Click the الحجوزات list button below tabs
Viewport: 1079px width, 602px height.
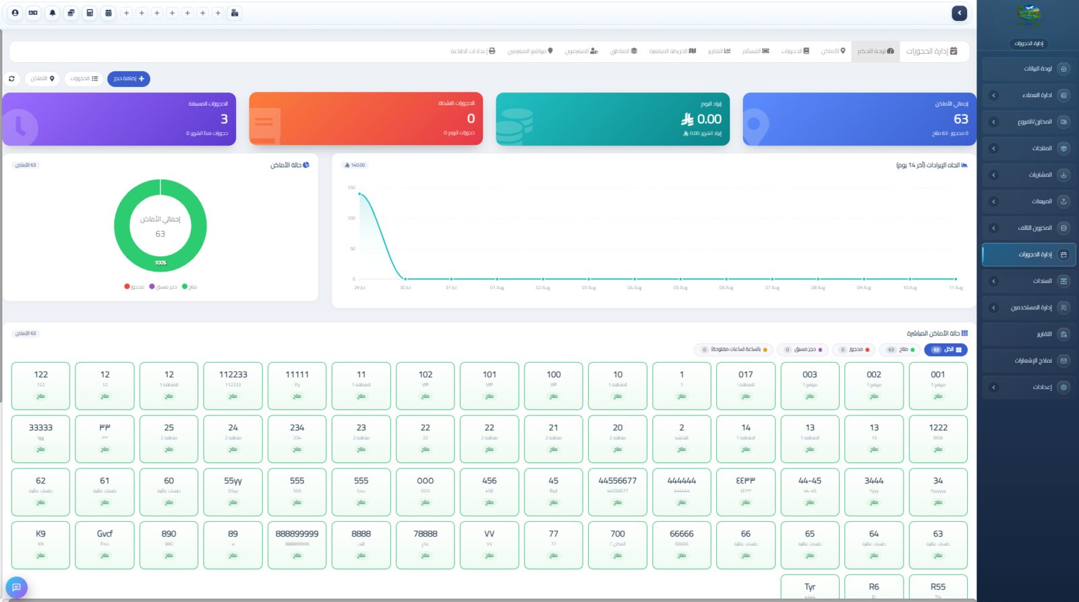[x=84, y=79]
